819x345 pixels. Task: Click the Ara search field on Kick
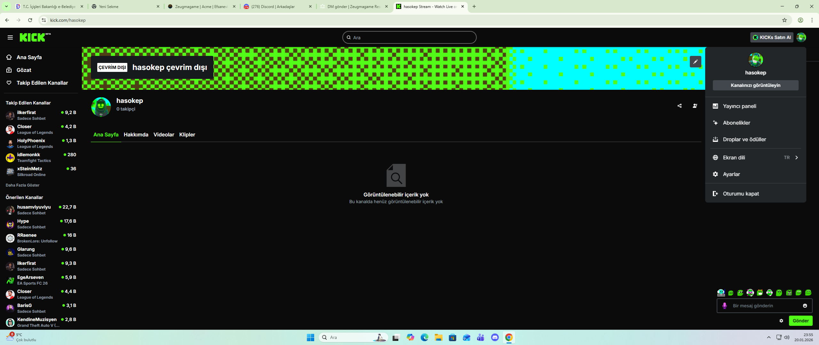(409, 37)
